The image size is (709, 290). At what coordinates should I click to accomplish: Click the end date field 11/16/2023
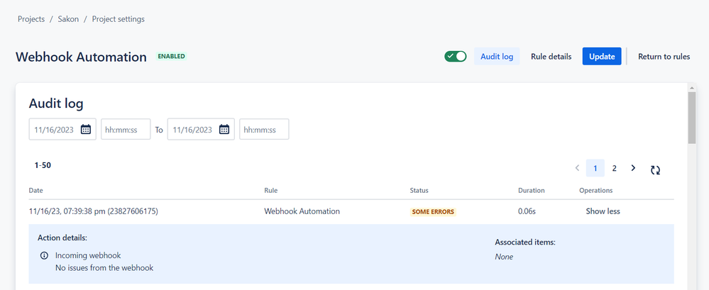[x=201, y=129]
